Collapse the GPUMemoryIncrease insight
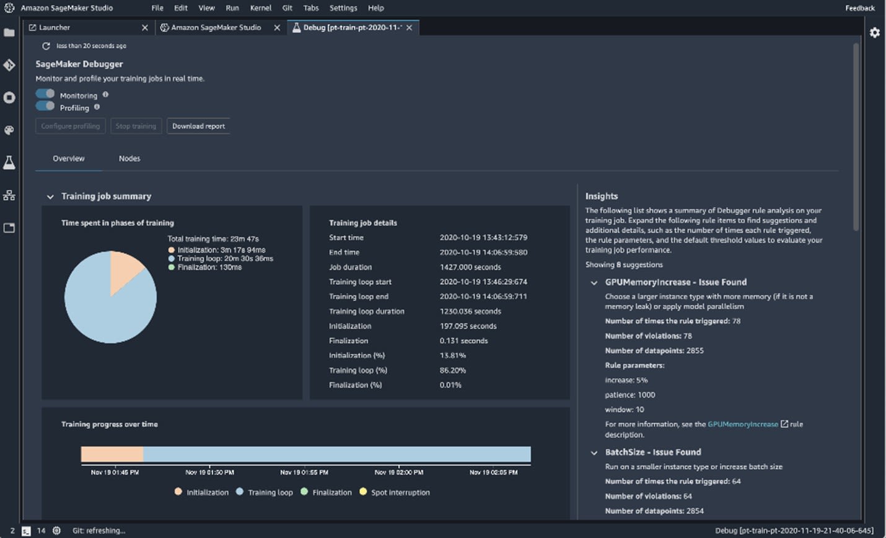Screen dimensions: 886x538 click(x=594, y=283)
